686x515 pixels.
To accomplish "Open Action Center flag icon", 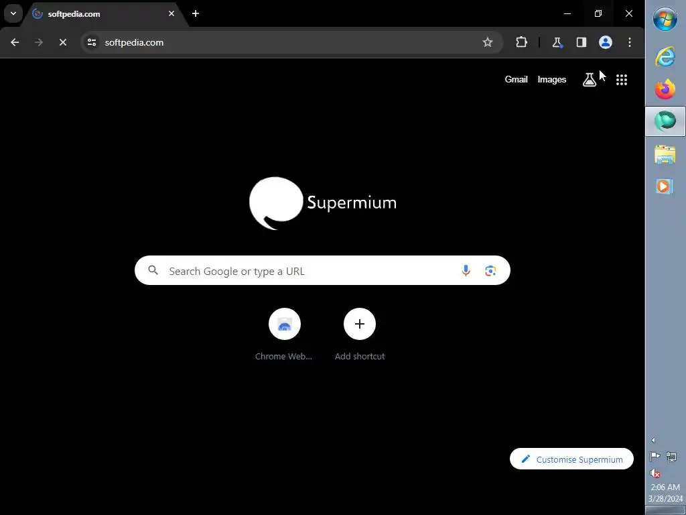I will click(x=655, y=457).
